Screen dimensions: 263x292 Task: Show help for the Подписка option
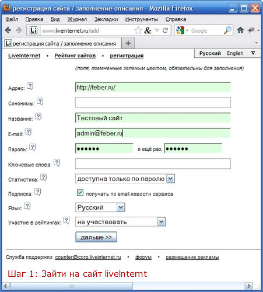pos(38,192)
